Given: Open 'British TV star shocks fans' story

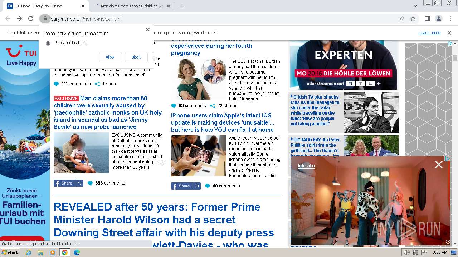Looking at the screenshot, I should pos(315,110).
